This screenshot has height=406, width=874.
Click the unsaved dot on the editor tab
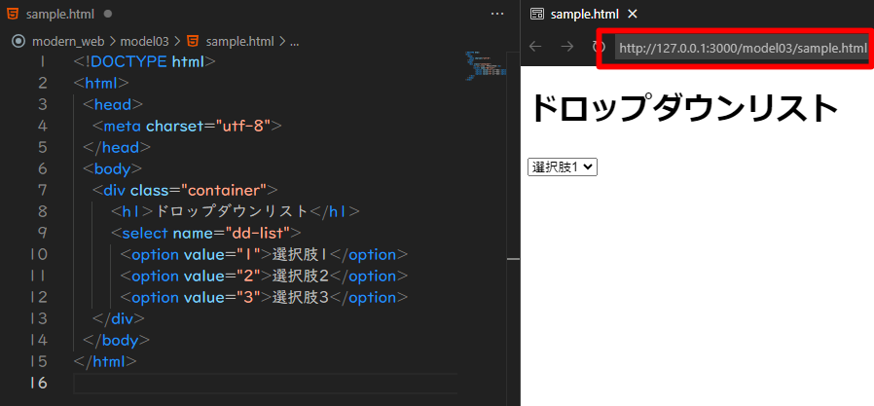[108, 14]
